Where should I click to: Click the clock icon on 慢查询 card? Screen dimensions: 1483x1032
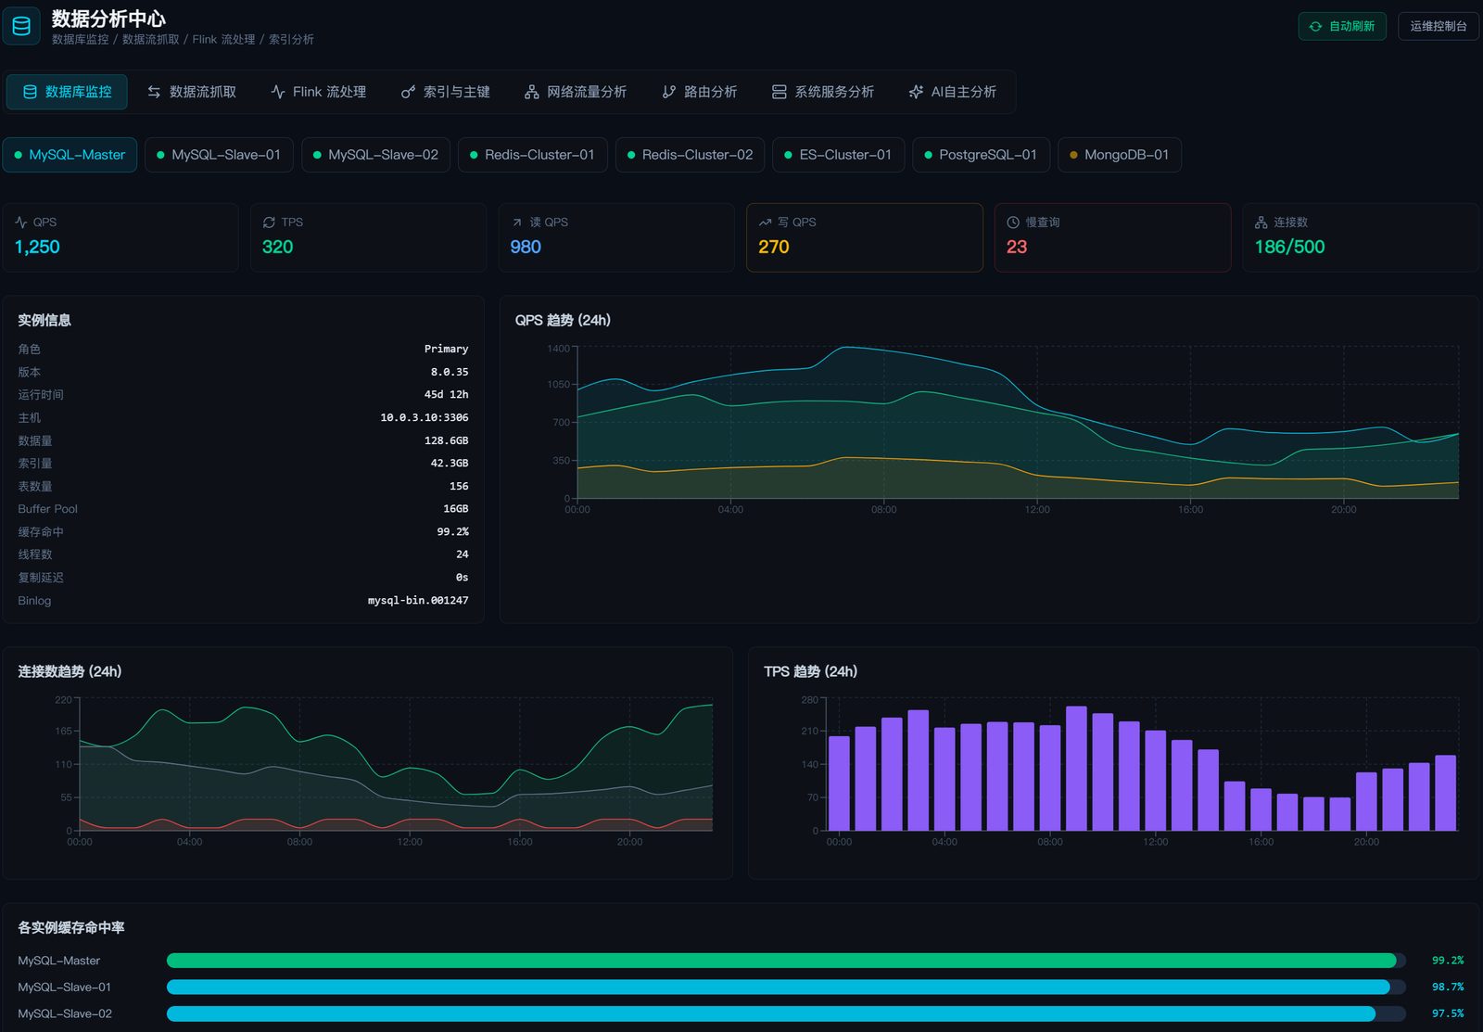click(x=1013, y=223)
